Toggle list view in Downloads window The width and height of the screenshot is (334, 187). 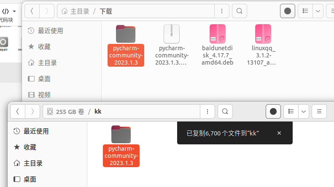tap(305, 11)
